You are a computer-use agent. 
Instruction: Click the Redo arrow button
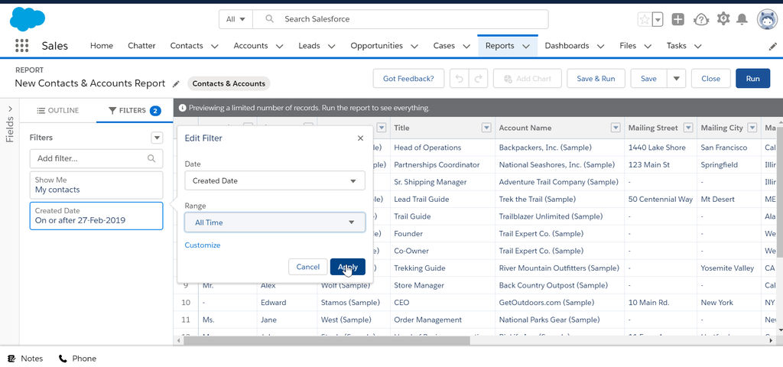[x=478, y=79]
